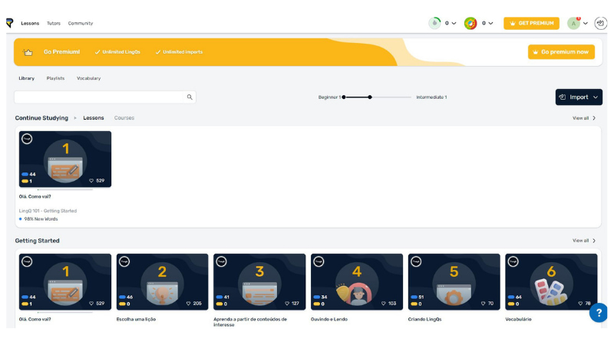Click the Go premium now button
This screenshot has width=614, height=345.
[x=561, y=51]
